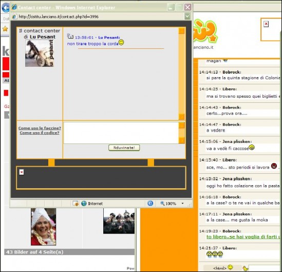Open the 'Come uso le faccine?' link
Screen dimensions: 282x272
tap(40, 128)
